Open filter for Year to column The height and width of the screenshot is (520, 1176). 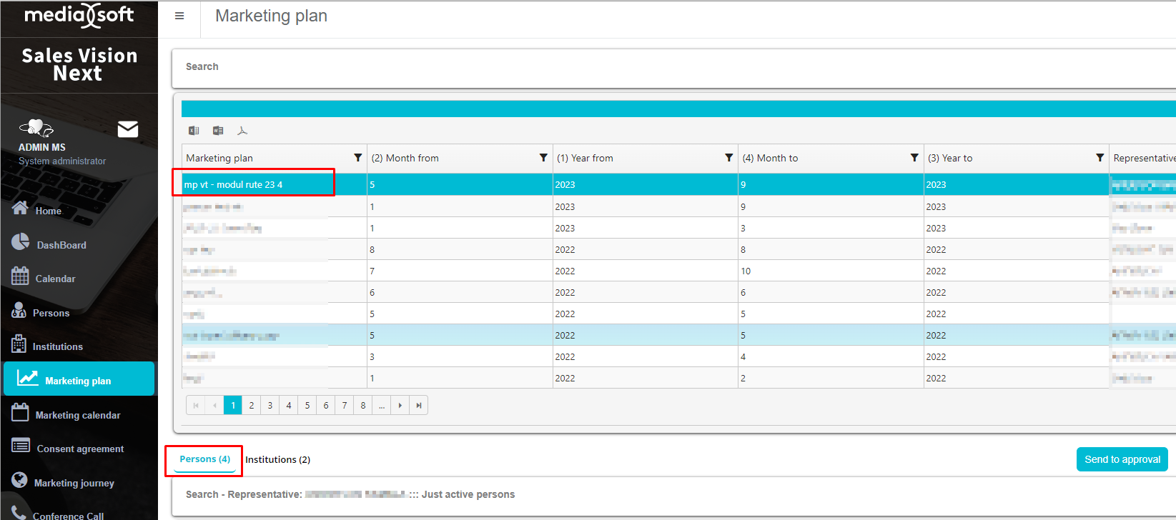(1100, 158)
